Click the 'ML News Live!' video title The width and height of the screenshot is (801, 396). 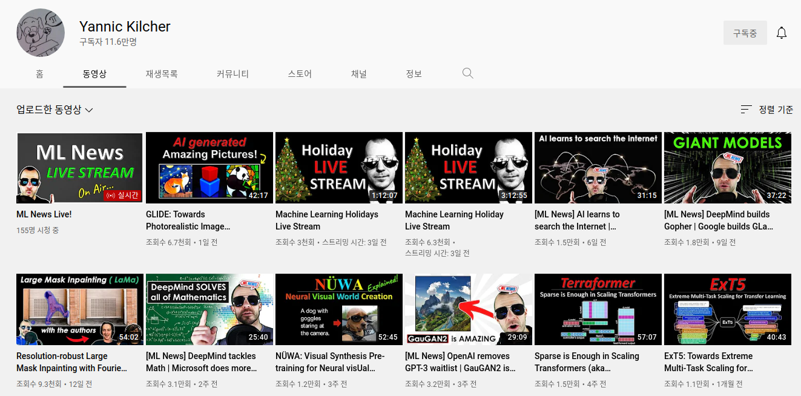[x=44, y=214]
